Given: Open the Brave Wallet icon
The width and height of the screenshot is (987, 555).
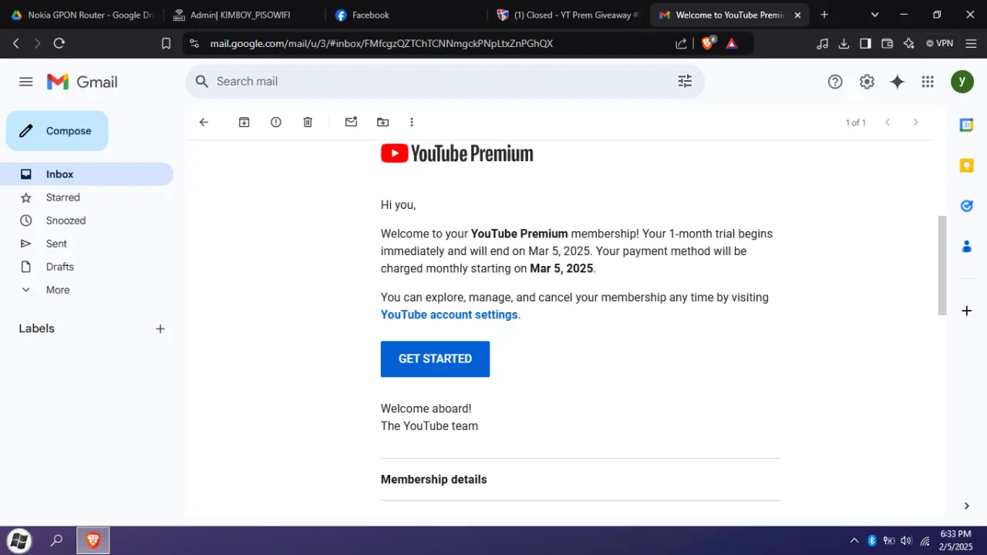Looking at the screenshot, I should [x=887, y=43].
